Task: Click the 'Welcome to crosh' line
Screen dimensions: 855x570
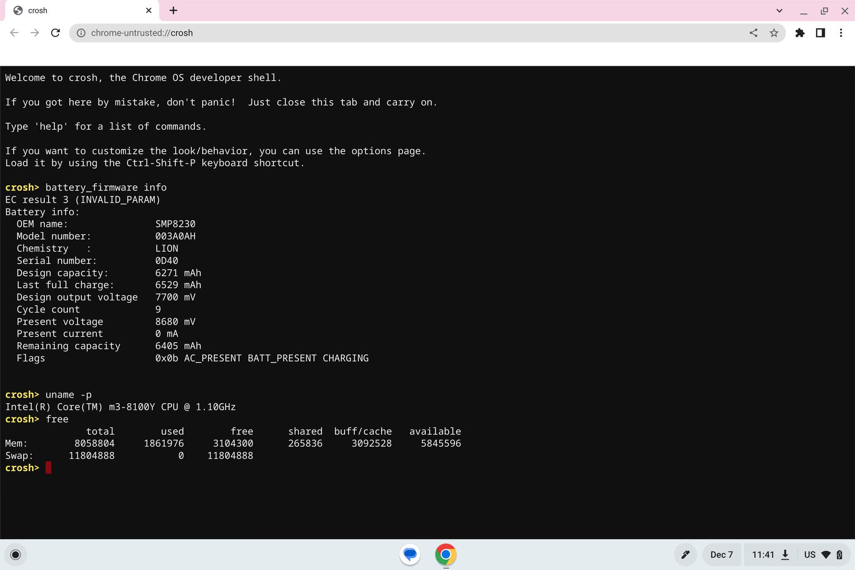Action: (143, 78)
